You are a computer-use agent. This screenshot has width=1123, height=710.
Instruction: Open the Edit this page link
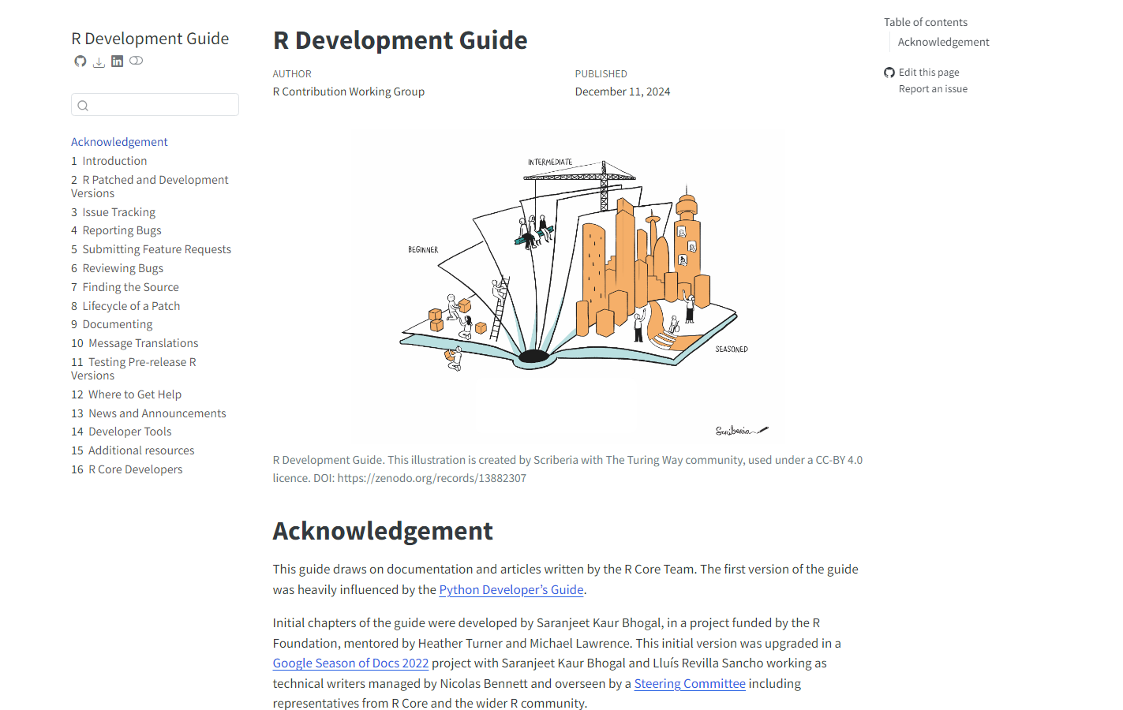(929, 73)
